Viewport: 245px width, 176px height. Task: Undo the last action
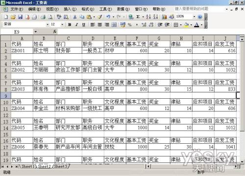[x=108, y=17]
